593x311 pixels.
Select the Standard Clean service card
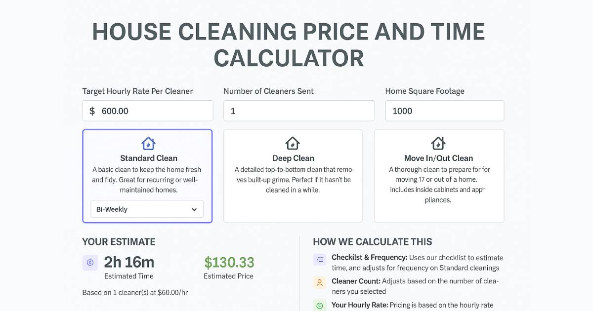148,170
